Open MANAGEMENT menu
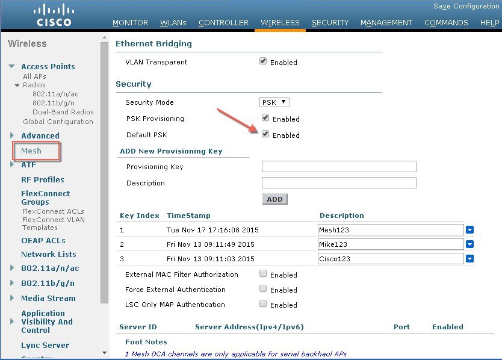Viewport: 502px width, 360px height. tap(386, 23)
